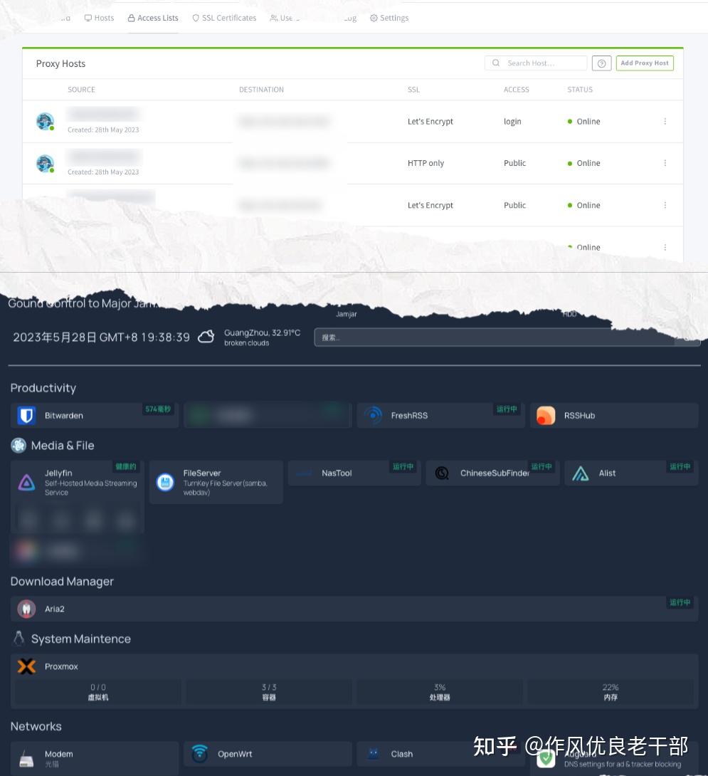Click the FileServer disk icon
708x776 pixels.
(165, 482)
